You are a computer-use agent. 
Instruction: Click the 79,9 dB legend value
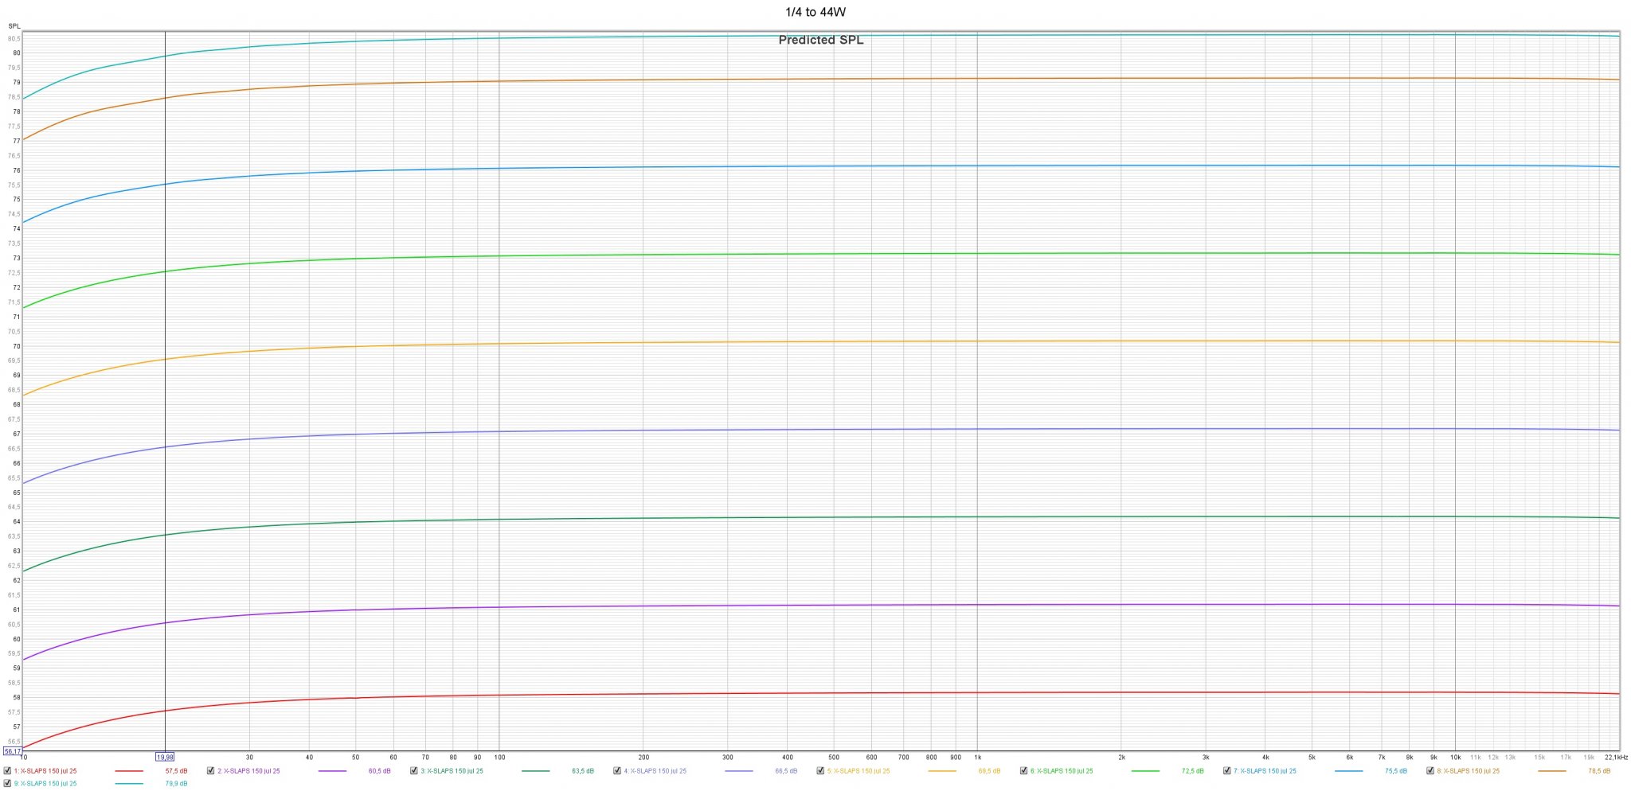[x=176, y=784]
